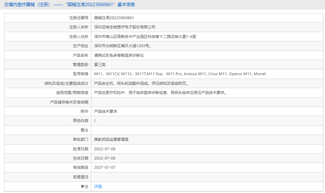The image size is (325, 193).
Task: Click the 产品名称 label
Action: point(80,55)
